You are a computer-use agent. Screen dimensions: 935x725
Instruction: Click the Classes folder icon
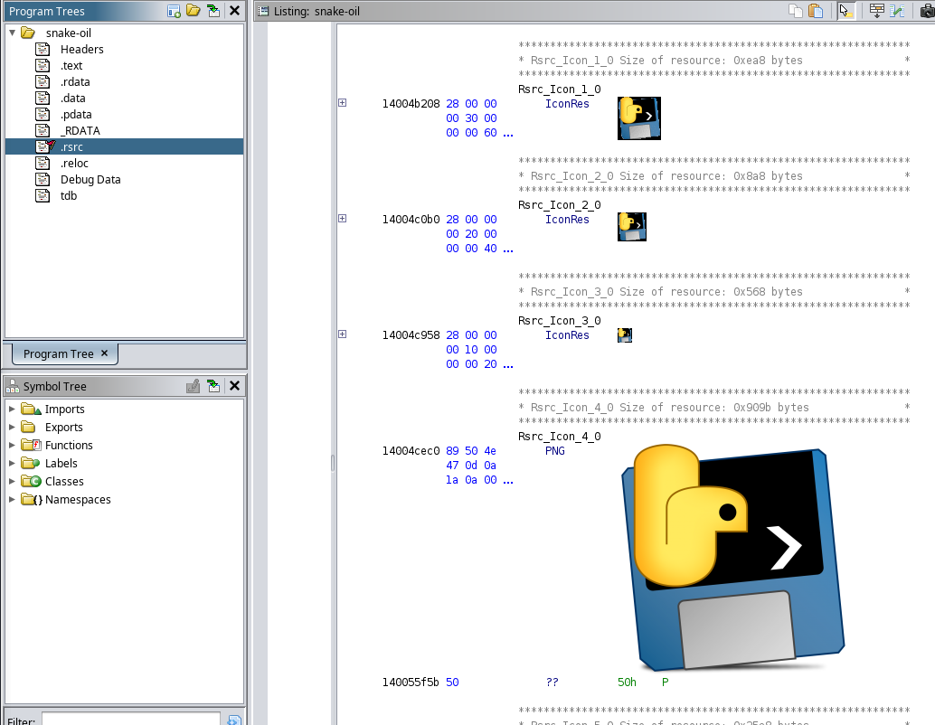tap(31, 481)
